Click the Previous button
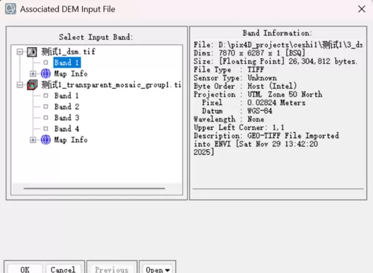 [x=111, y=269]
